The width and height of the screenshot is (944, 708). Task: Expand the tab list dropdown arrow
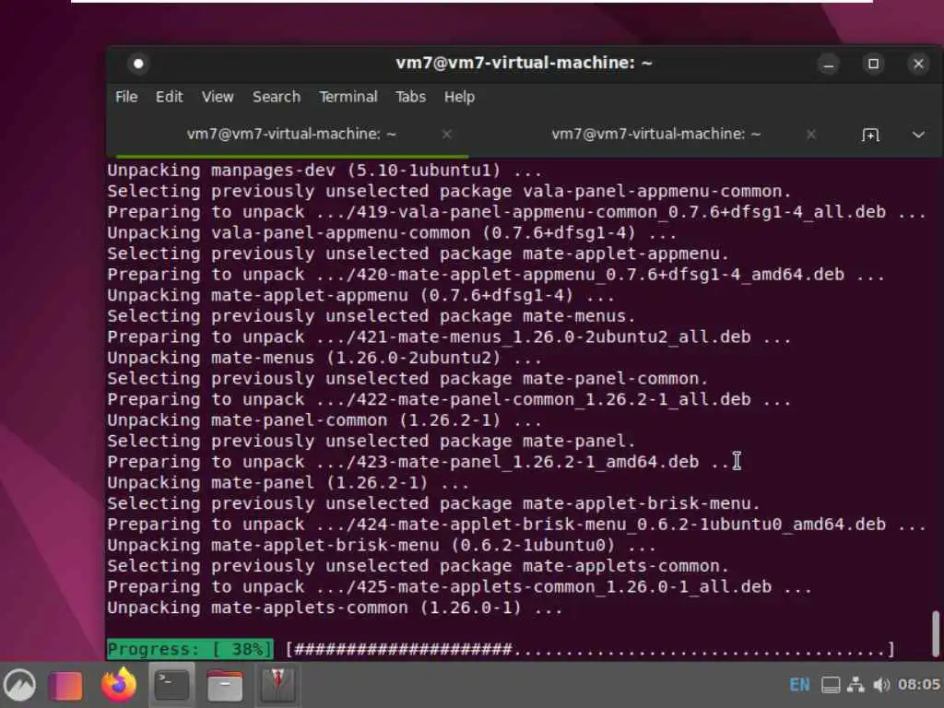coord(918,135)
